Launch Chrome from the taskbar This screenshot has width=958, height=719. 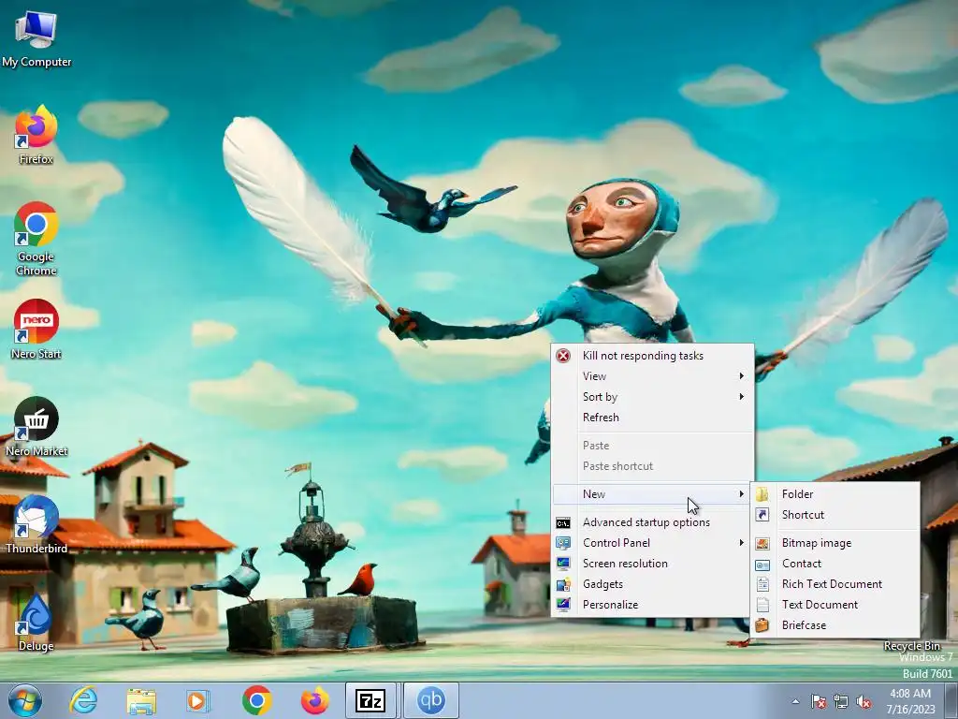pos(256,700)
